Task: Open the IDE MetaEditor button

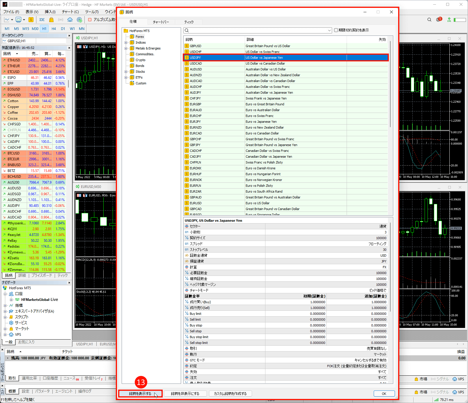Action: [x=42, y=20]
